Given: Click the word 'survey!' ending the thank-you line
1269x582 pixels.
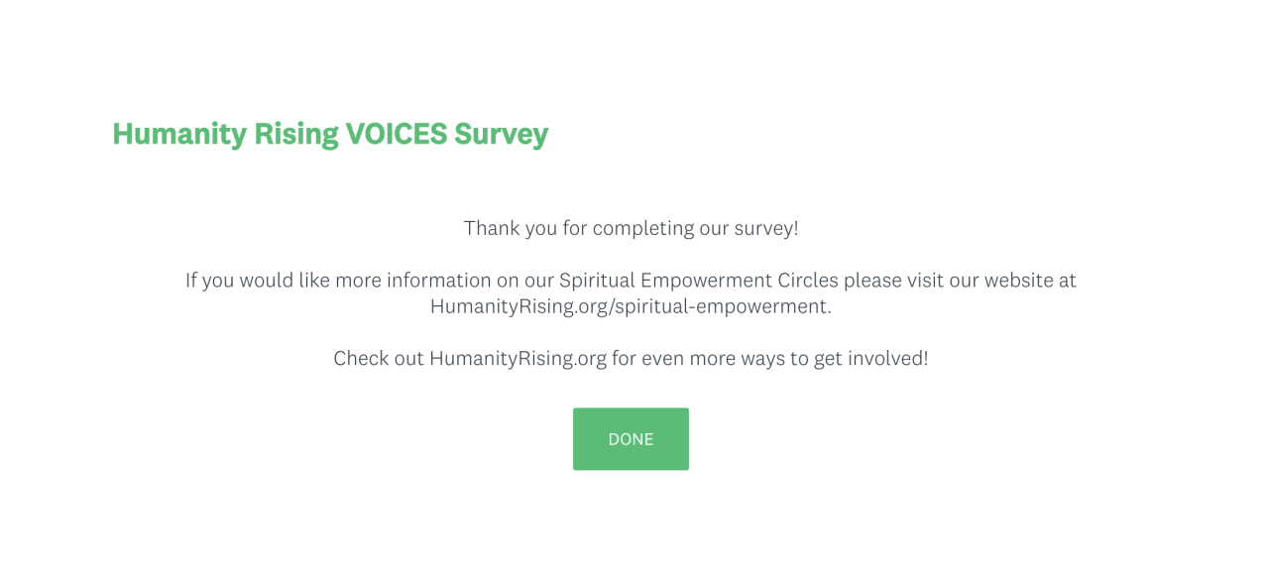Looking at the screenshot, I should (x=766, y=228).
